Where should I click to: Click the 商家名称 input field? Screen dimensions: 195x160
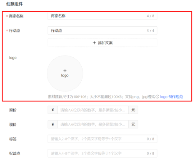[x=102, y=16]
